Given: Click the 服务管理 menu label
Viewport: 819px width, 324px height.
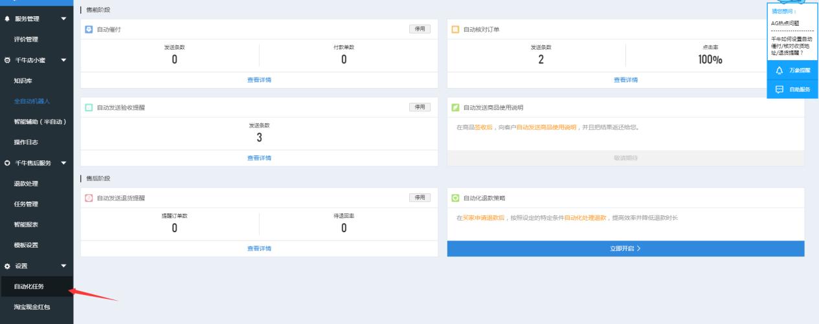Looking at the screenshot, I should pos(28,19).
